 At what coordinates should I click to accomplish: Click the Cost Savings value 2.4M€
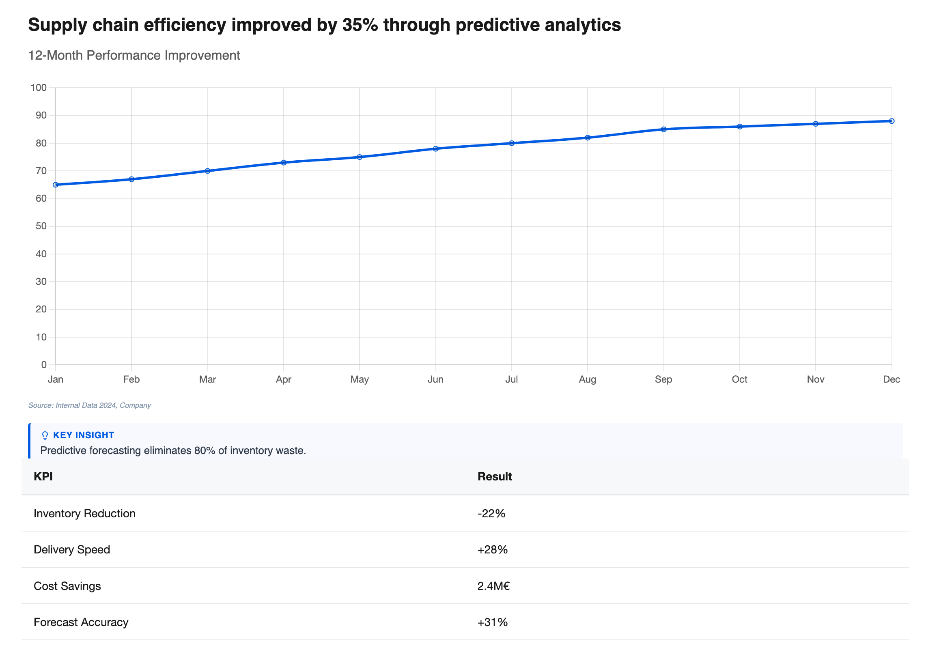[493, 586]
